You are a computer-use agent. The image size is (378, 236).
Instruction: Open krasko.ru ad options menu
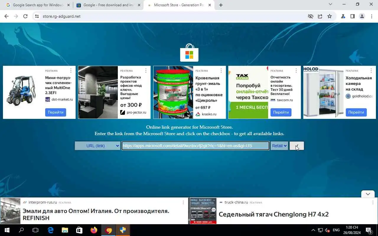point(221,71)
